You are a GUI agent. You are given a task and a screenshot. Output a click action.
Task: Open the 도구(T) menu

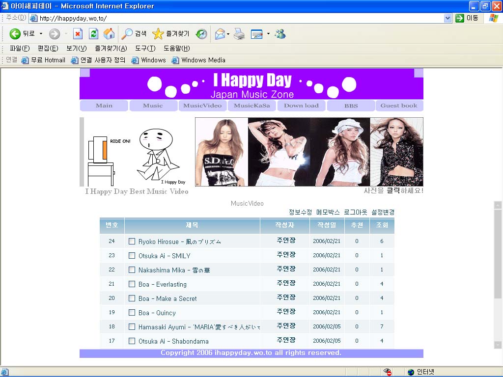pyautogui.click(x=145, y=48)
